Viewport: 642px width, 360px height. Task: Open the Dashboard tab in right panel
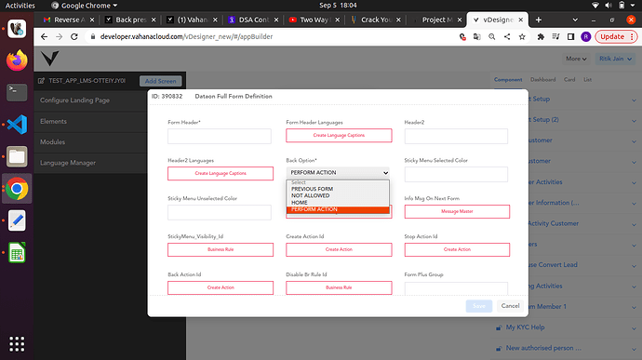click(x=543, y=79)
